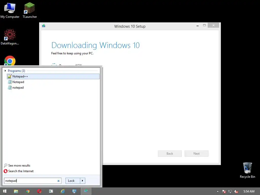Image resolution: width=260 pixels, height=195 pixels.
Task: Open Action Center flag icon
Action: (224, 191)
